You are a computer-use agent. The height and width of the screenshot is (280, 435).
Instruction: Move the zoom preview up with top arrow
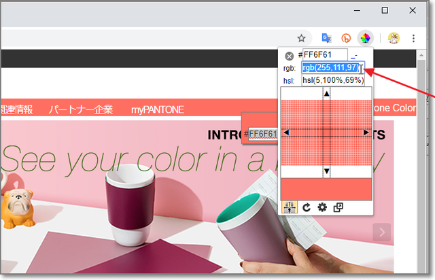coord(326,93)
